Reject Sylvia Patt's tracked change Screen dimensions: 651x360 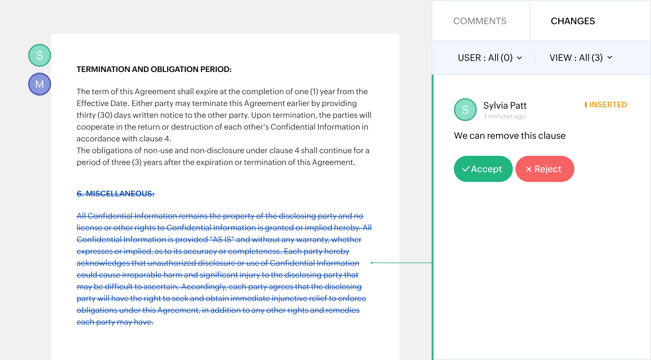point(545,169)
